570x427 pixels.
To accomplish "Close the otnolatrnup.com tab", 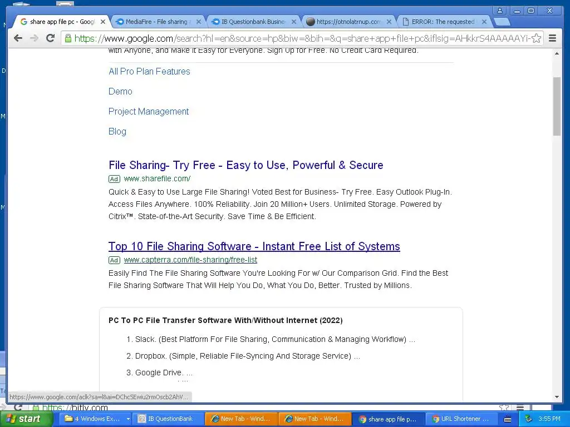I will [x=389, y=22].
